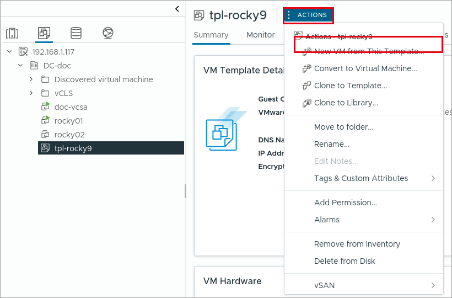Image resolution: width=452 pixels, height=298 pixels.
Task: Click the Convert to Virtual Machine icon
Action: [306, 68]
